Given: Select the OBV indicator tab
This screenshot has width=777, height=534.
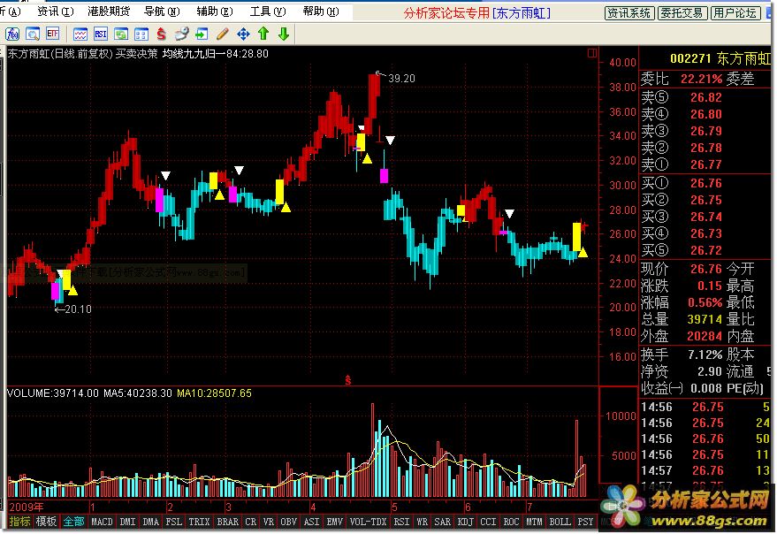Looking at the screenshot, I should [x=288, y=522].
